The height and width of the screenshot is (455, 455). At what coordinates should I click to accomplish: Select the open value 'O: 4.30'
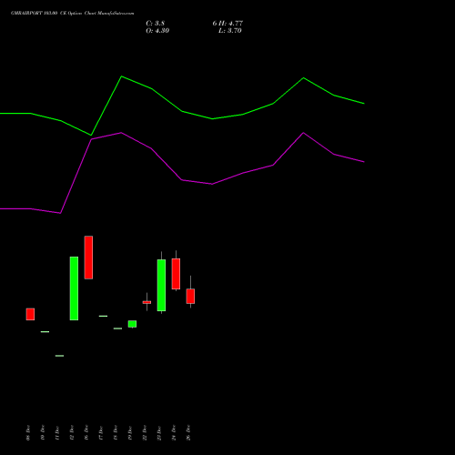pyautogui.click(x=157, y=31)
